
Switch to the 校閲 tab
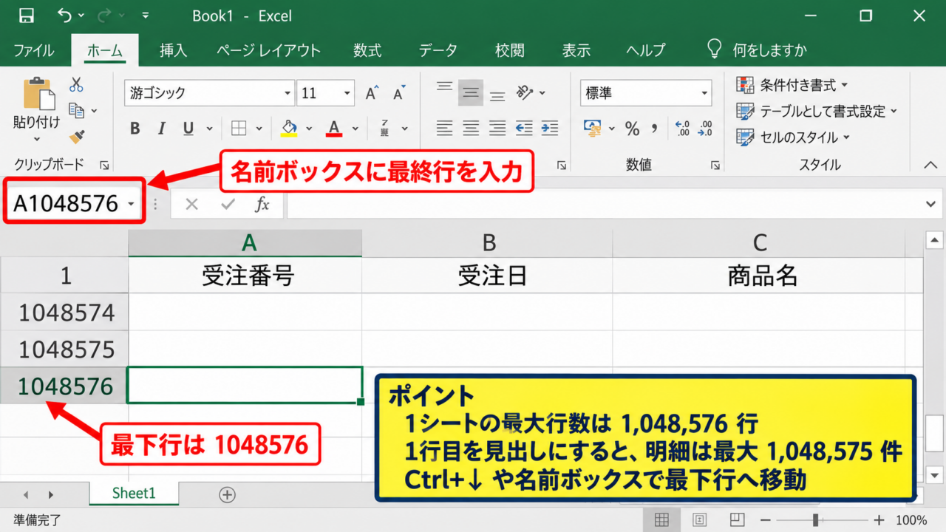coord(509,50)
